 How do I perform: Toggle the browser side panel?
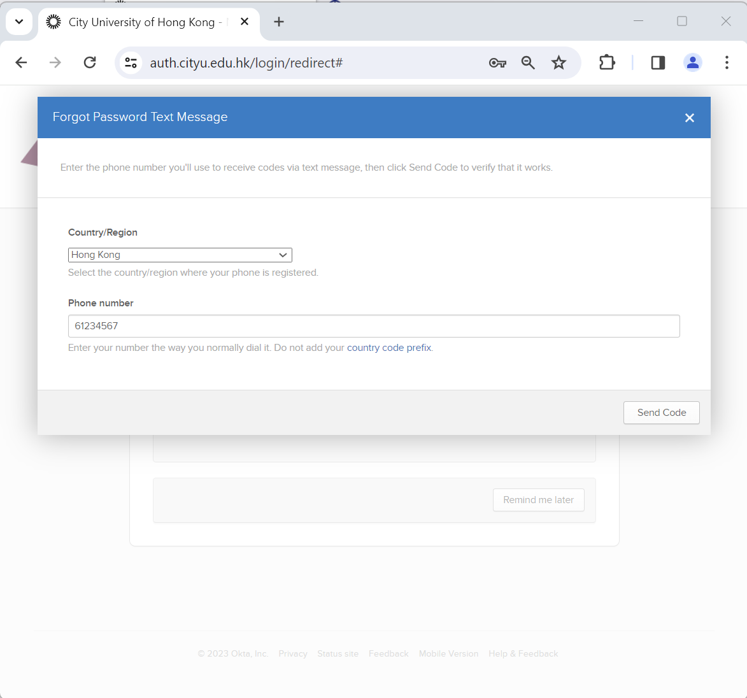[658, 62]
